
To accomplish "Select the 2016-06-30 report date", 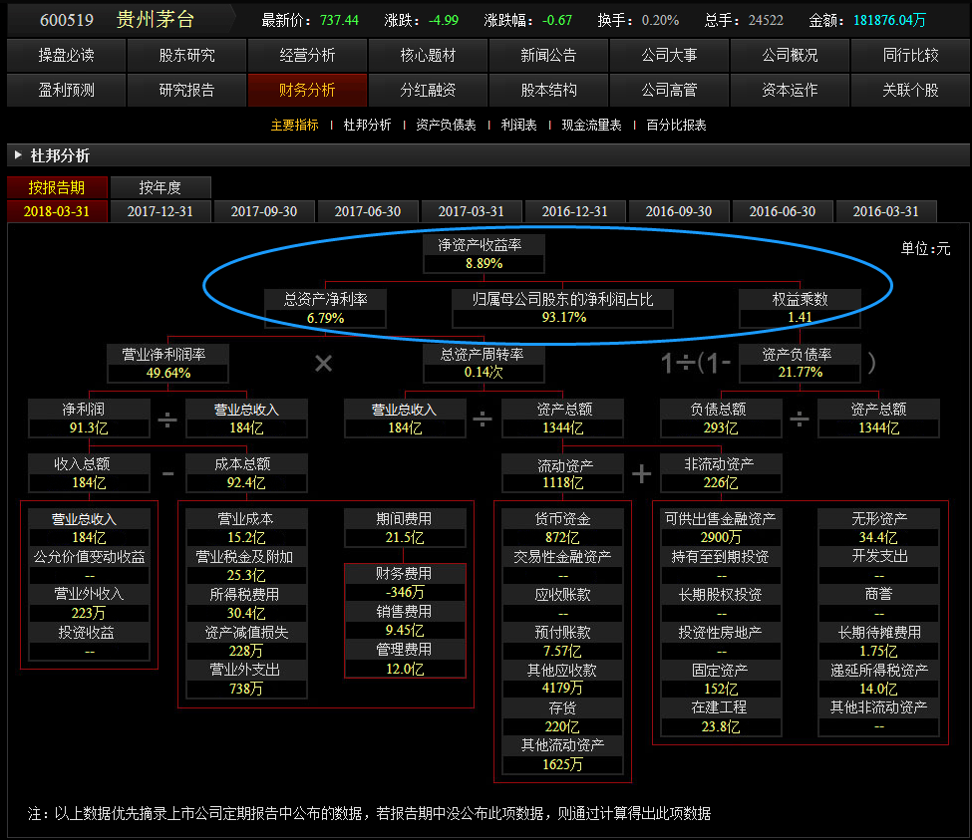I will (x=783, y=211).
